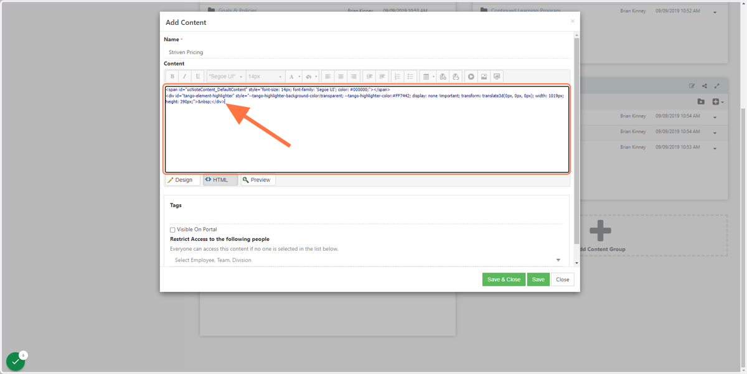Click the dialog scrollbar down arrow

coord(576,263)
